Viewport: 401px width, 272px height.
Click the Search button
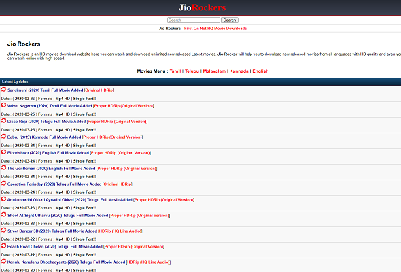[230, 20]
